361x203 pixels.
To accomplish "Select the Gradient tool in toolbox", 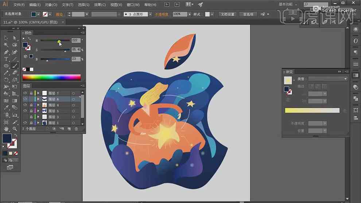I will [15, 101].
